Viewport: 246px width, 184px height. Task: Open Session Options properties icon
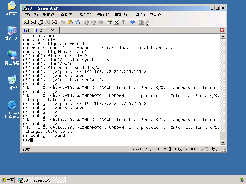(109, 22)
